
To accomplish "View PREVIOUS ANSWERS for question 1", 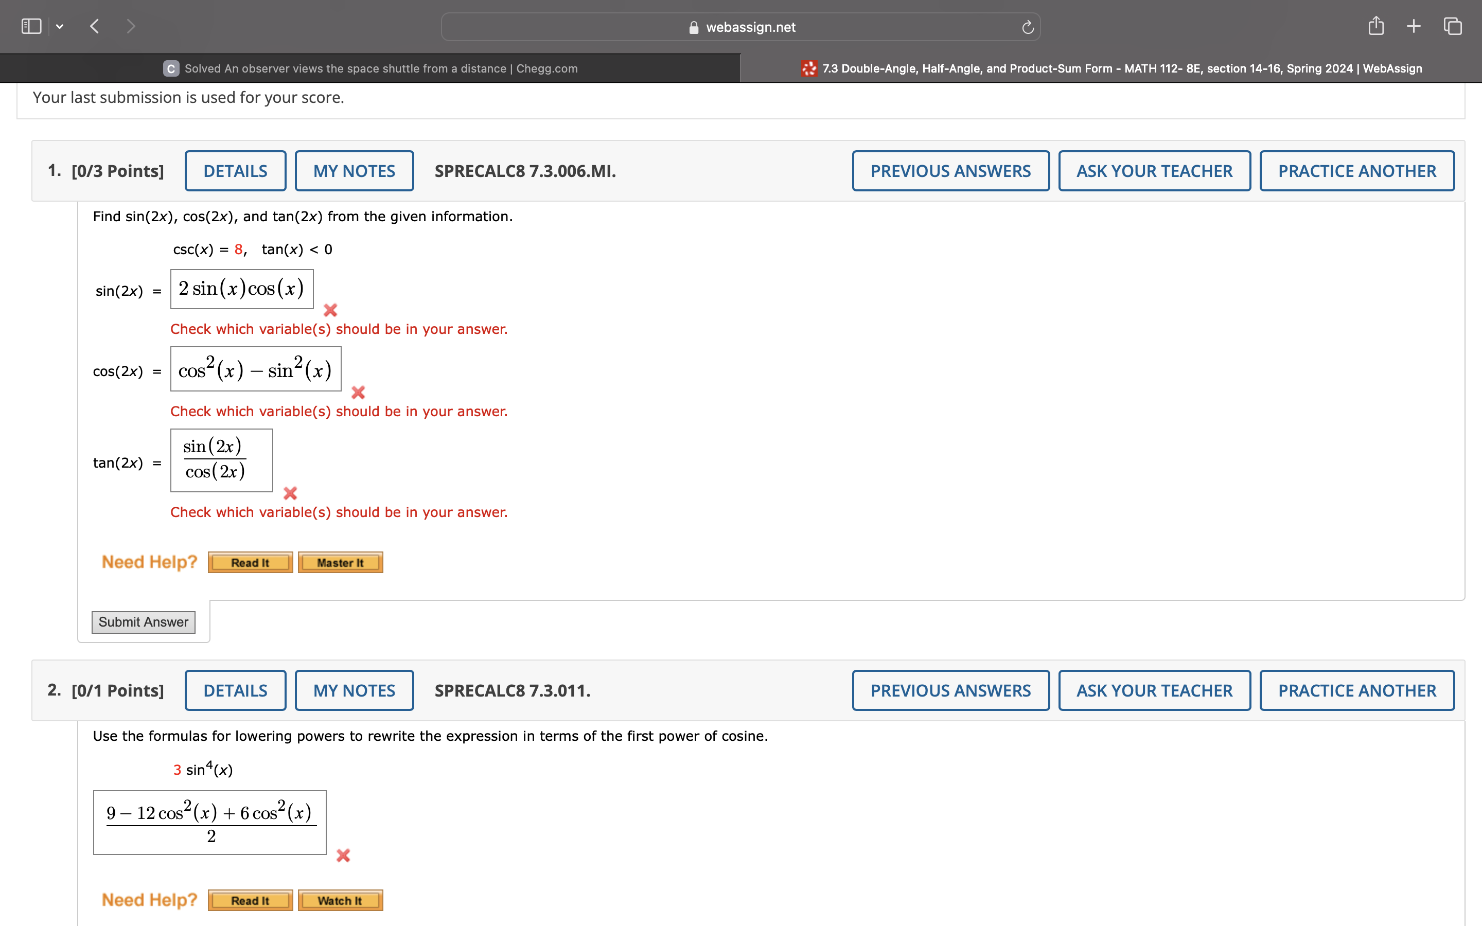I will click(950, 171).
